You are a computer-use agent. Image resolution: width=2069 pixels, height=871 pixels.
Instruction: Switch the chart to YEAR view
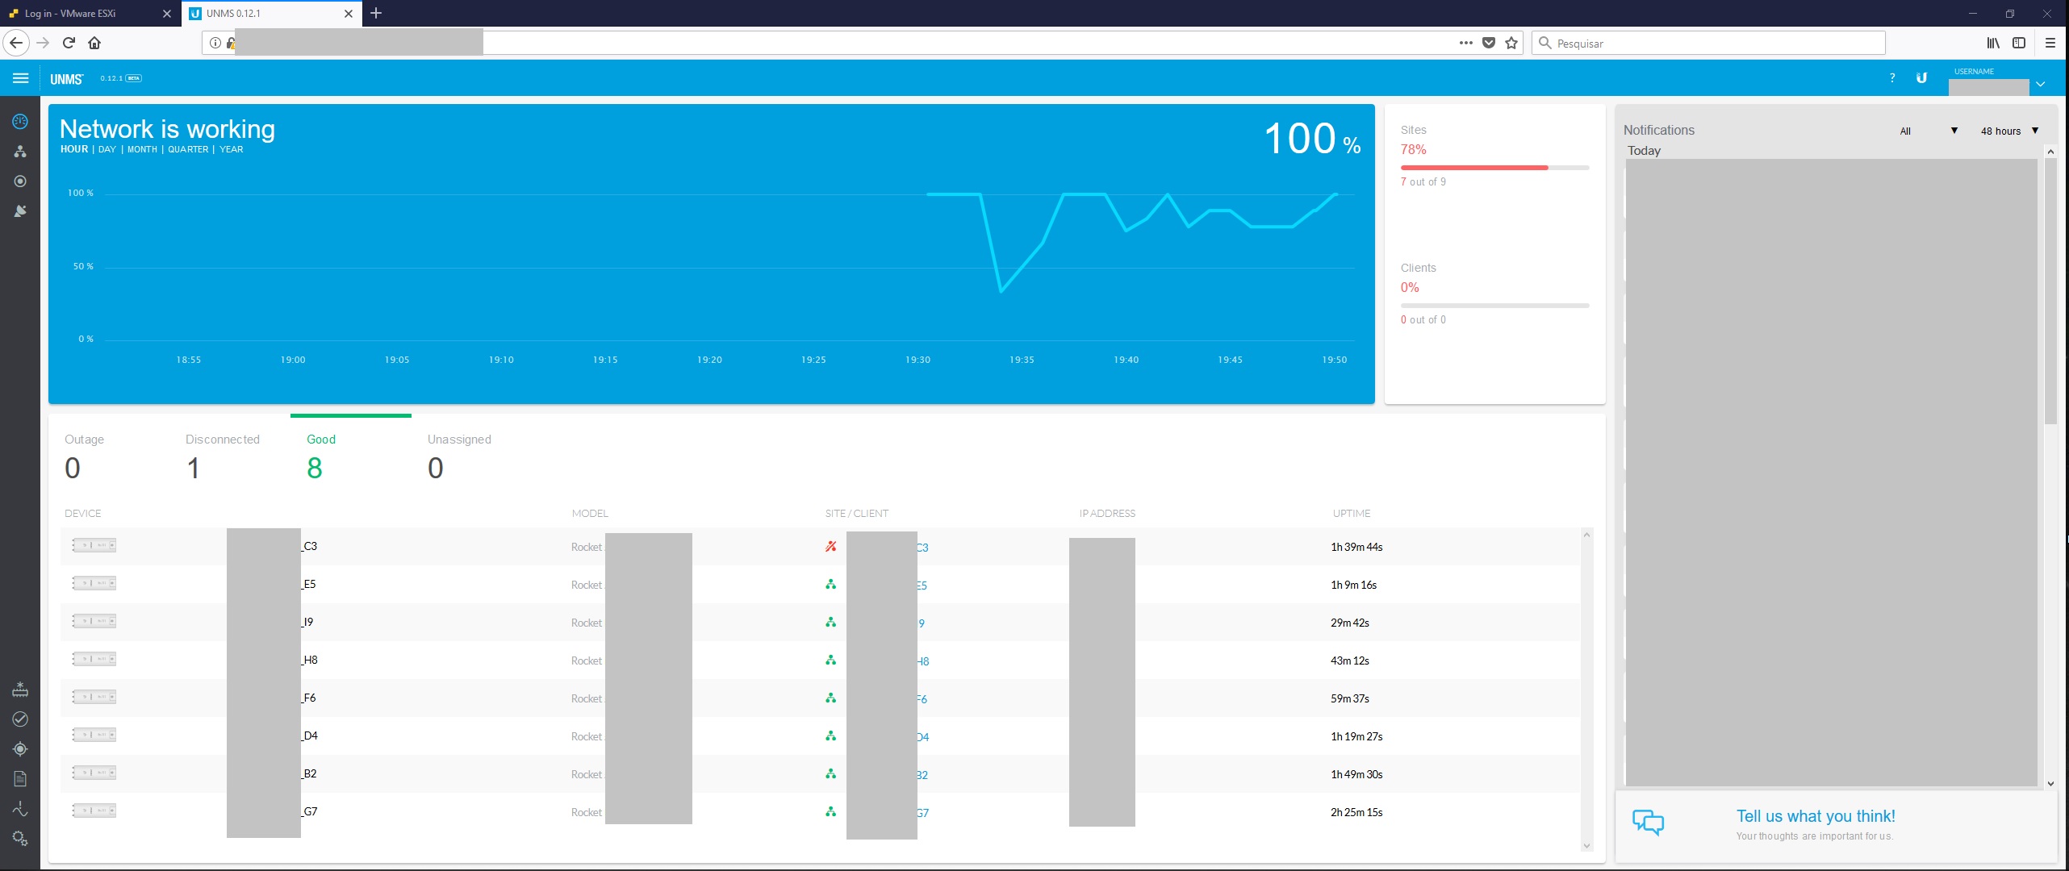click(x=231, y=149)
